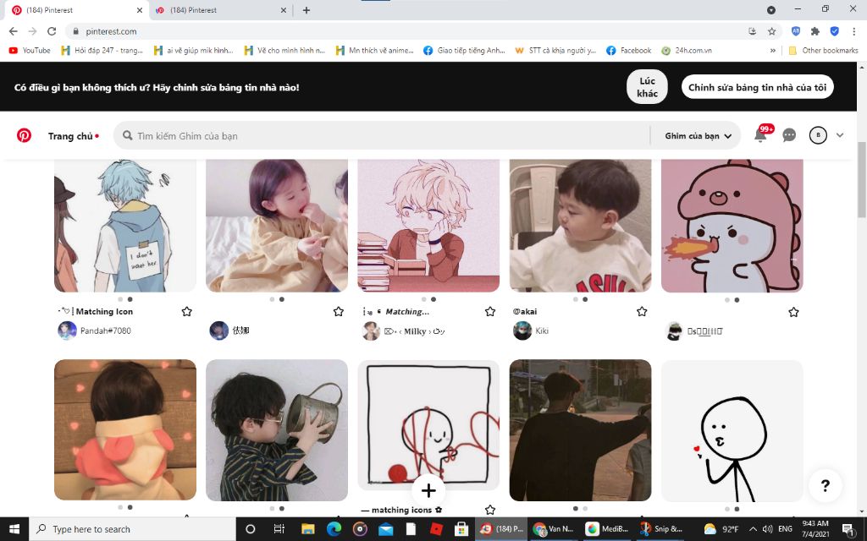Open 依娜 user avatar
Screen dimensions: 867x541
click(x=219, y=331)
